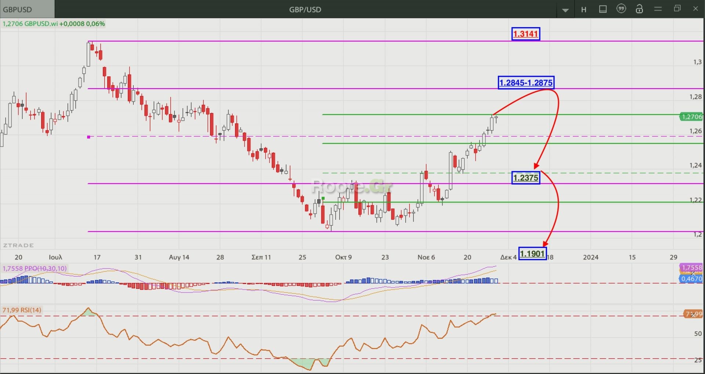Click the chart panel layout icon
This screenshot has height=374, width=705.
pyautogui.click(x=603, y=9)
